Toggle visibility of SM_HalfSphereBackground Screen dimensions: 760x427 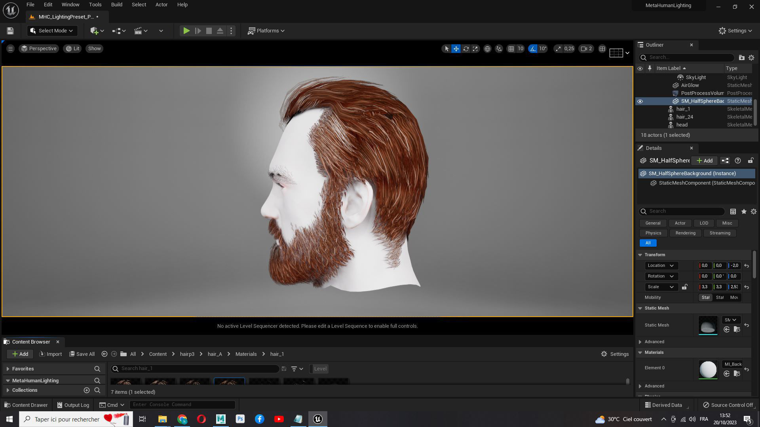640,101
